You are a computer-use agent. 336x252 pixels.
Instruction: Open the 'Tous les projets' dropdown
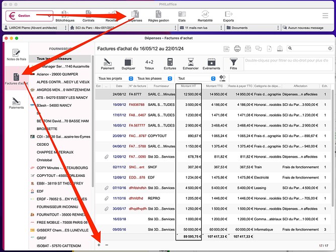pos(115,79)
